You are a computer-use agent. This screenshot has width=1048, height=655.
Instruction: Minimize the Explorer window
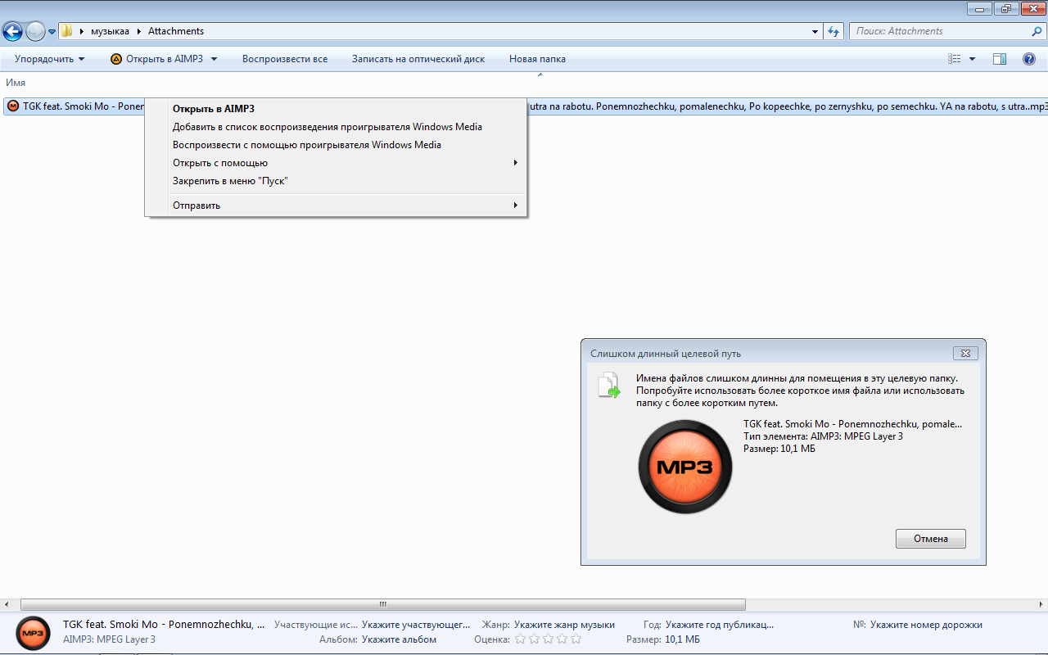click(979, 8)
